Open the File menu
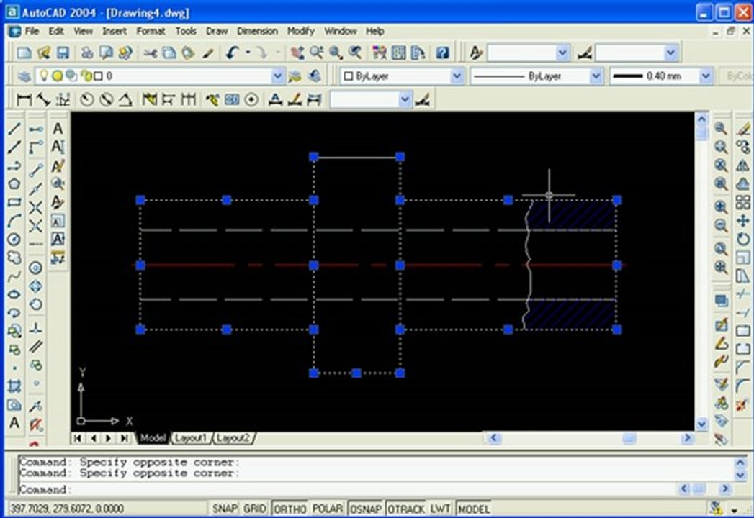Viewport: 754px width, 518px height. (32, 31)
